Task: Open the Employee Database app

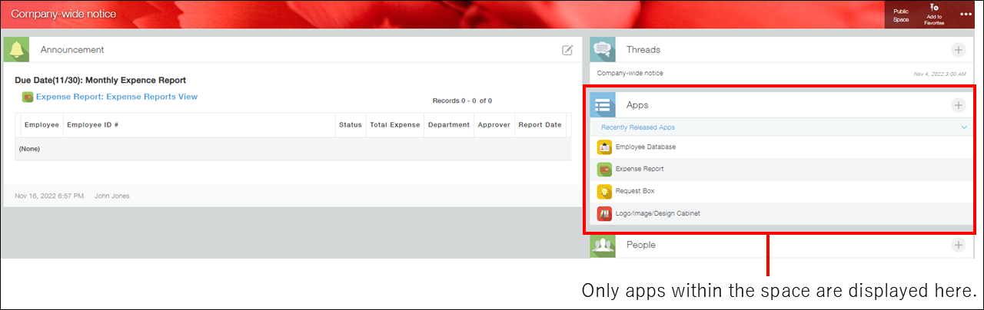Action: point(645,147)
